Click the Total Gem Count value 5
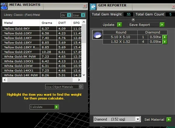The height and width of the screenshot is (128, 175). [x=170, y=14]
